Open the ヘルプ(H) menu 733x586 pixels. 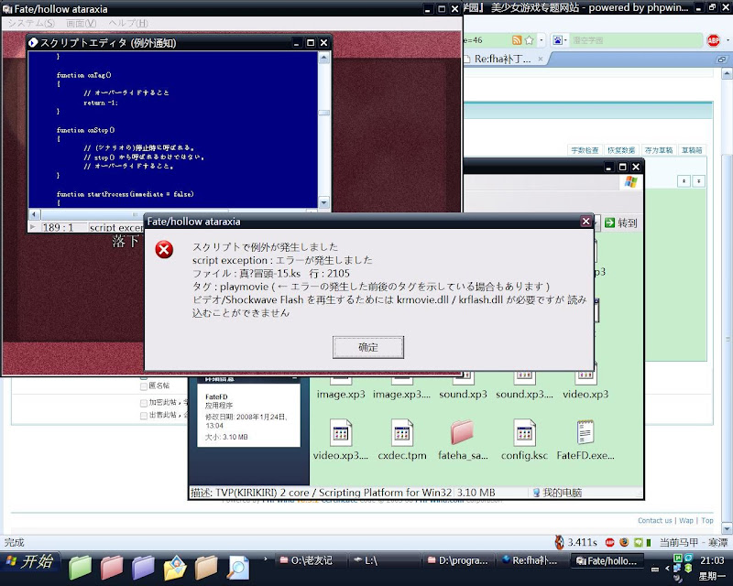click(128, 23)
